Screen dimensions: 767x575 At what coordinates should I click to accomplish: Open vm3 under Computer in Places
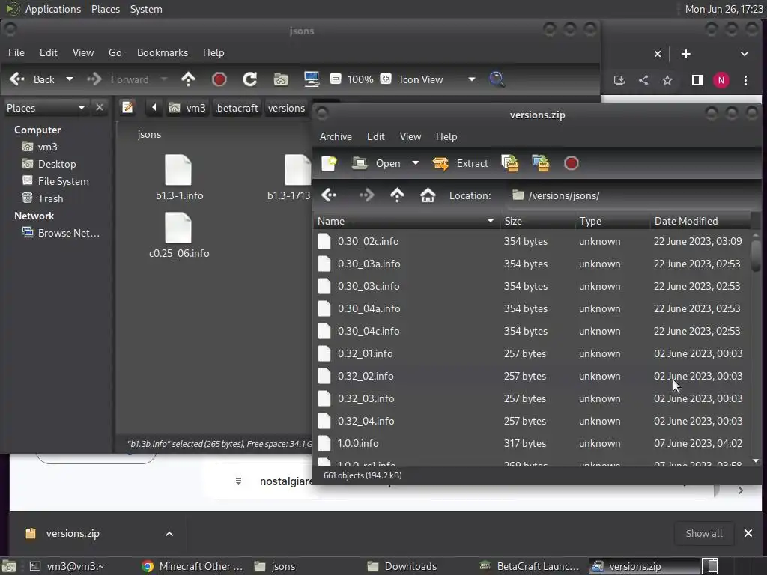click(40, 147)
